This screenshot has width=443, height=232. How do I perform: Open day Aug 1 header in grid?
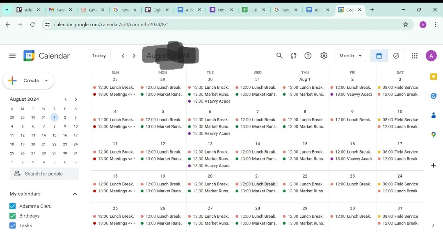pyautogui.click(x=305, y=79)
